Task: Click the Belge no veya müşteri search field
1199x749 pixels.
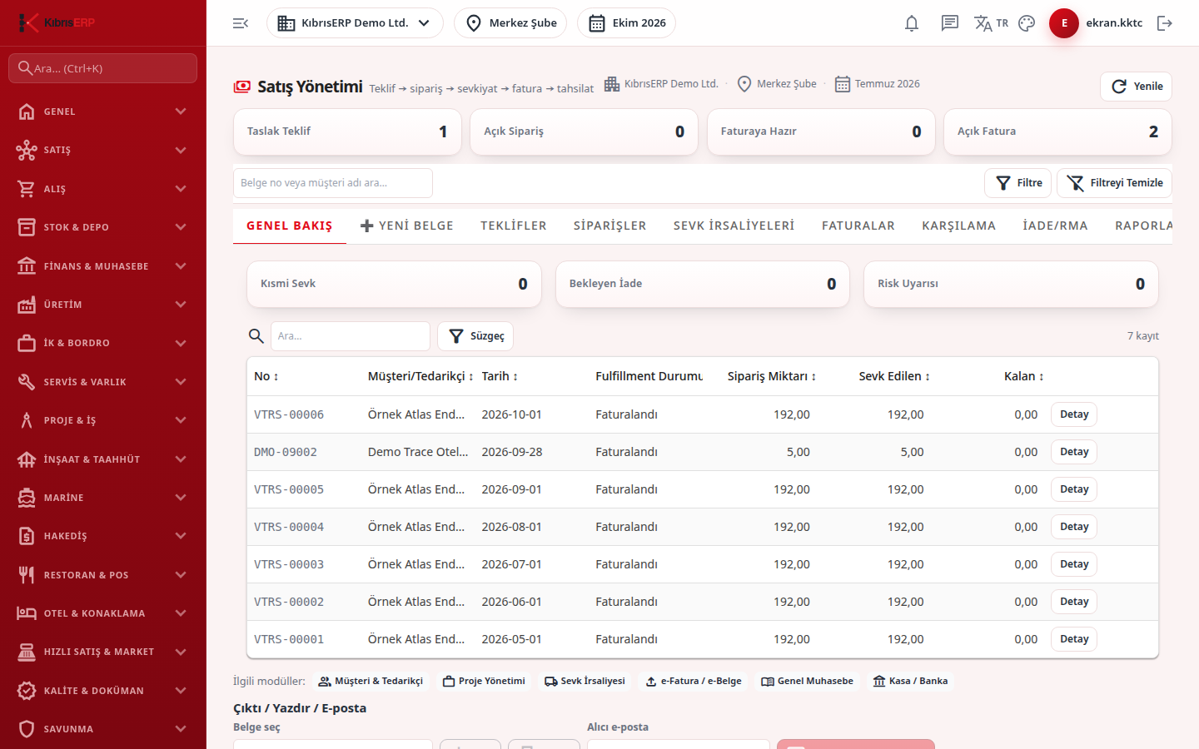Action: point(333,183)
